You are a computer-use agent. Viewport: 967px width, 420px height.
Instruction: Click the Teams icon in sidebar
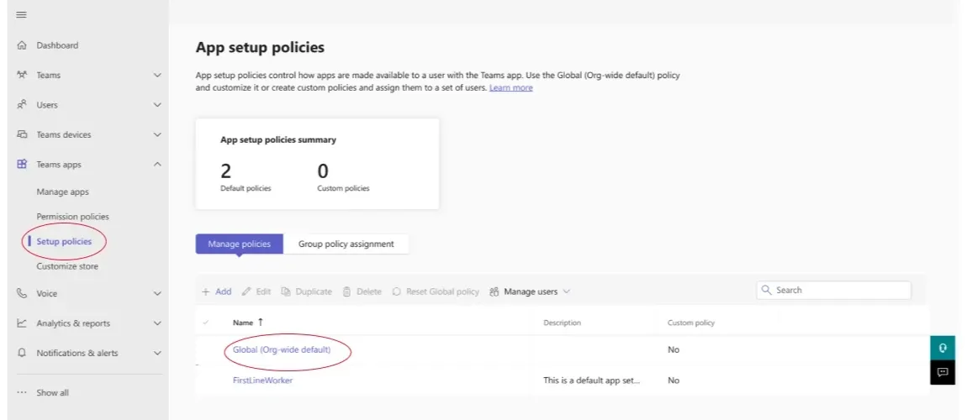click(x=22, y=75)
